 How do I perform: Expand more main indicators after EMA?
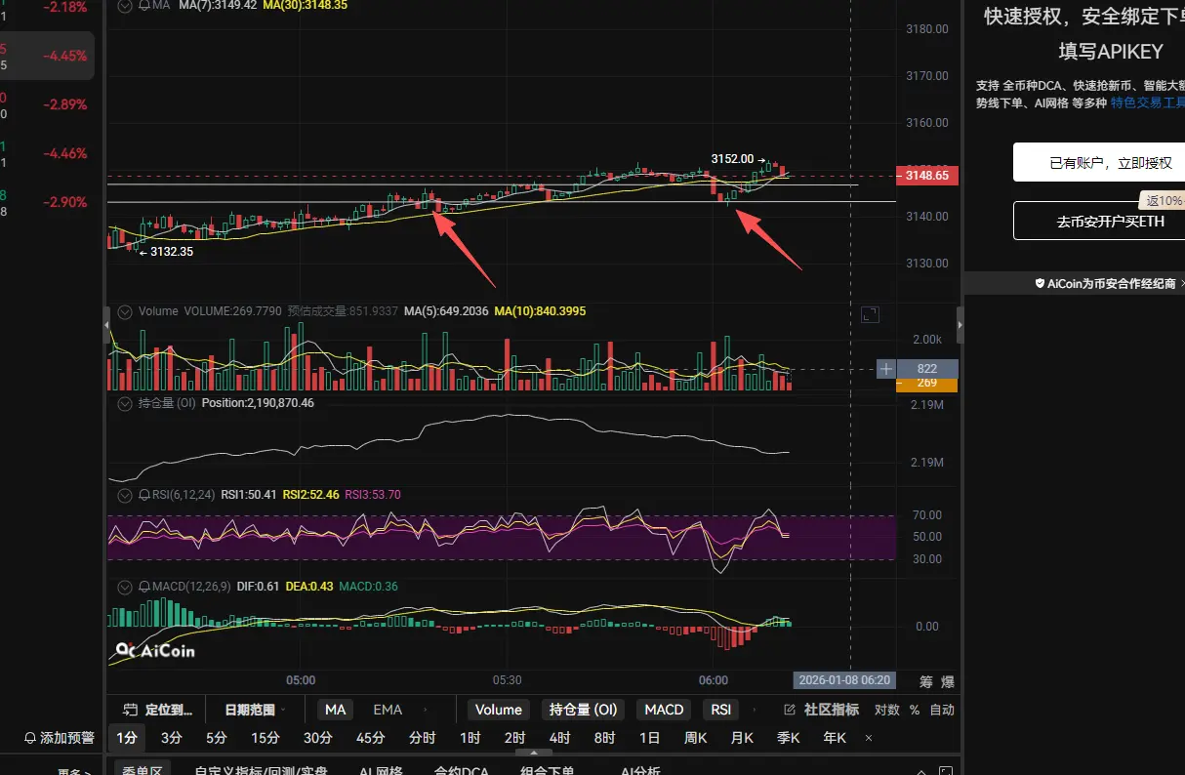click(424, 710)
